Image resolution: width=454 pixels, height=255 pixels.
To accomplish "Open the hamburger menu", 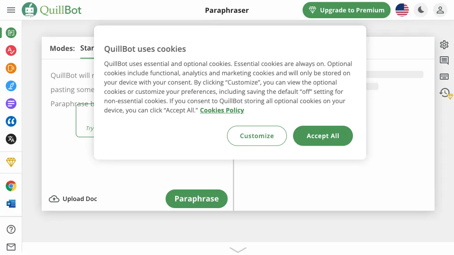I will pos(11,10).
